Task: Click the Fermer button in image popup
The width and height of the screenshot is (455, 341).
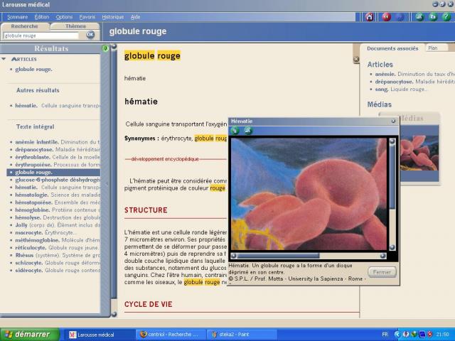Action: coord(382,272)
